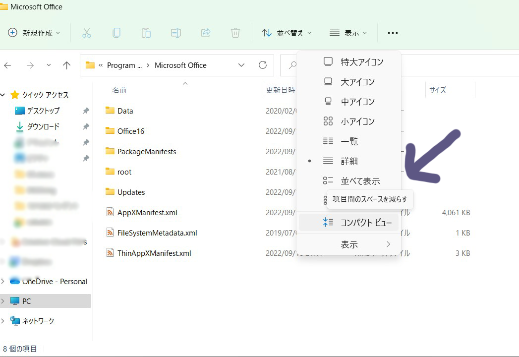
Task: Select 大アイコン view option
Action: pyautogui.click(x=349, y=82)
